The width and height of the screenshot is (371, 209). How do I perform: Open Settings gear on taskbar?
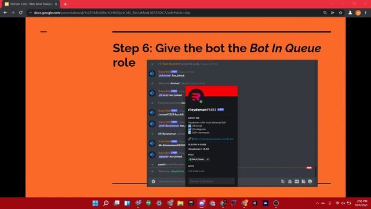[159, 203]
